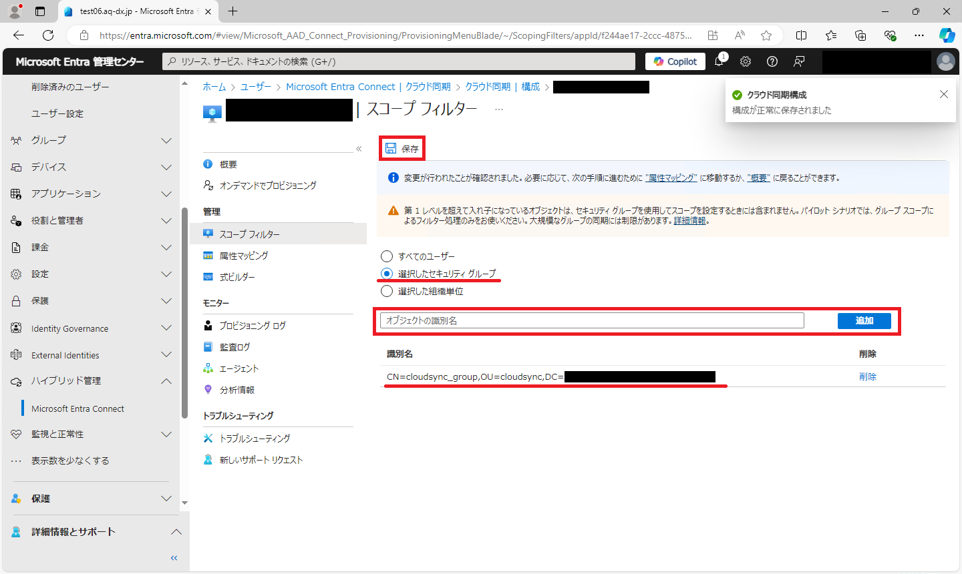Viewport: 962px width, 574px height.
Task: Click the 分析情報 lightbulb icon
Action: coord(208,390)
